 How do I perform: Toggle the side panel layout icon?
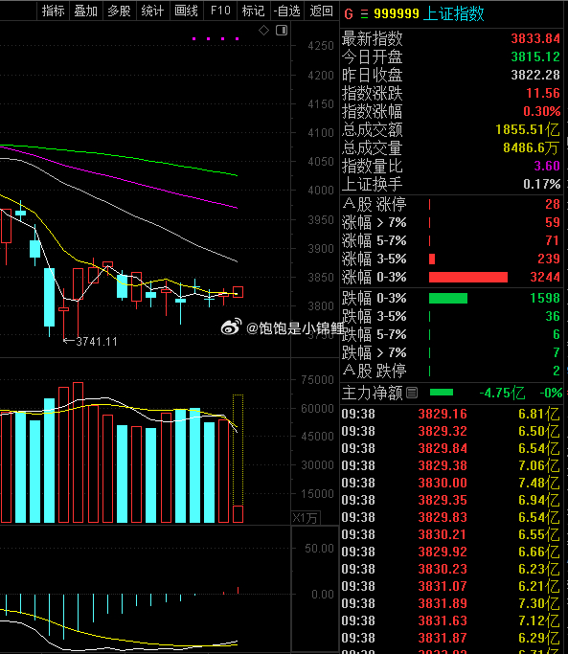click(x=282, y=30)
